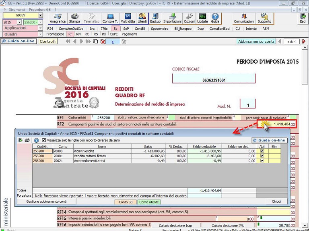The image size is (309, 231).
Task: Click the RF1 Codice attività field 256200
Action: [x=104, y=118]
